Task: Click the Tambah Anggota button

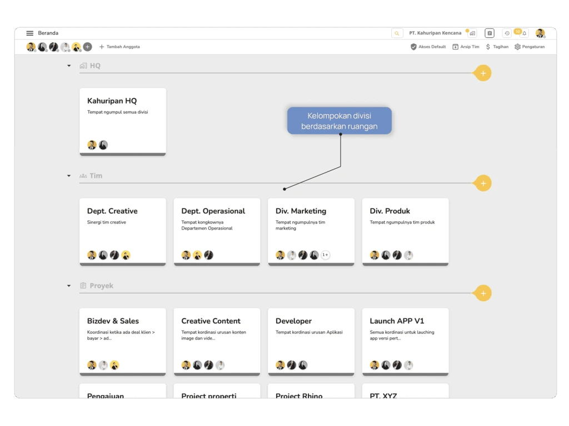Action: point(120,47)
